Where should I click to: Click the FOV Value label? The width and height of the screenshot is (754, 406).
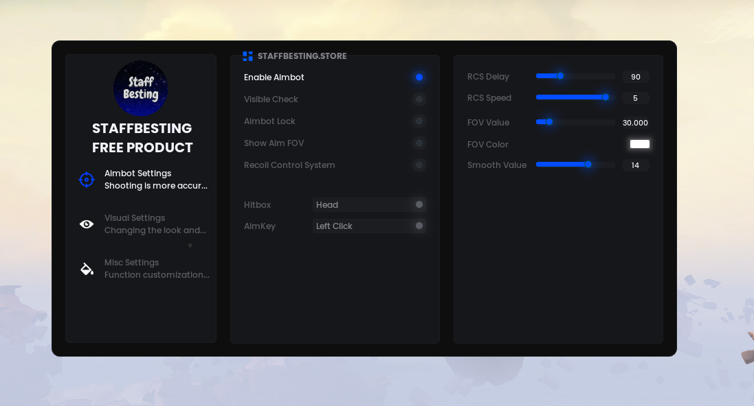tap(488, 122)
